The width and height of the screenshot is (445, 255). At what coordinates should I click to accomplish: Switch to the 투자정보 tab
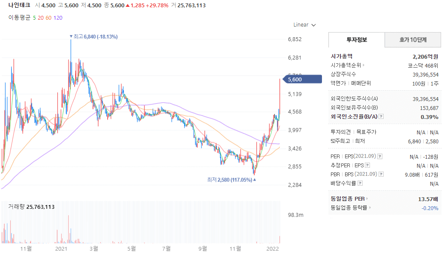tap(356, 40)
